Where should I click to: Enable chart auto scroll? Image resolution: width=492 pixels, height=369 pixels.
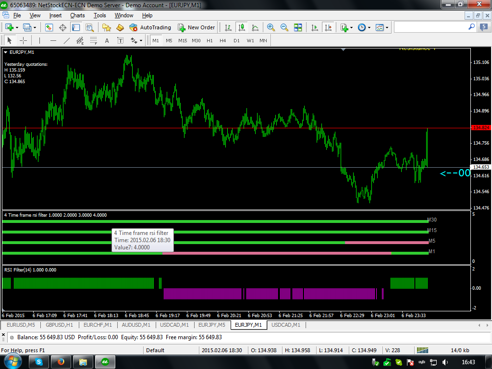click(315, 27)
